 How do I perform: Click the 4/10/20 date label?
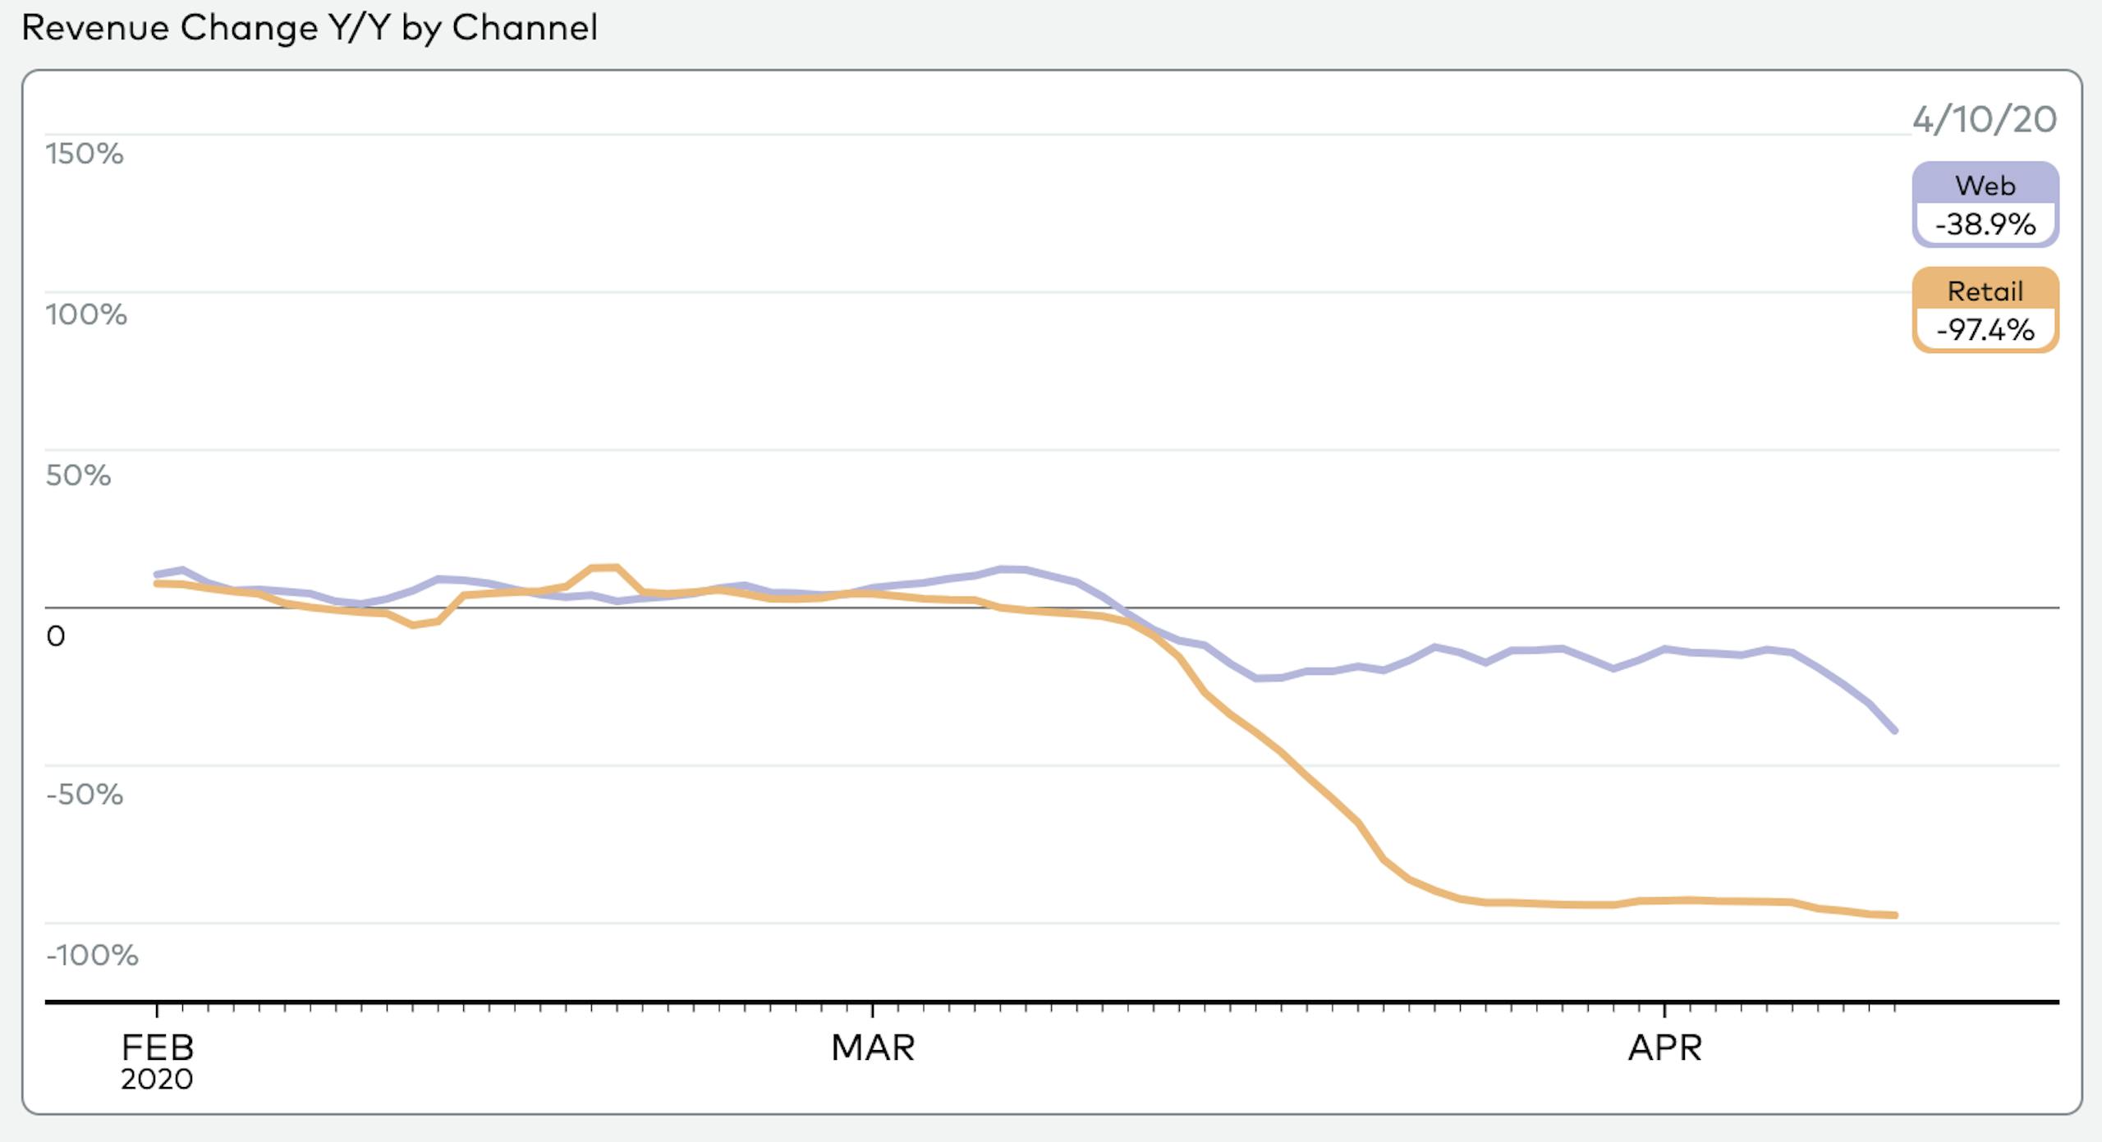click(x=1984, y=120)
